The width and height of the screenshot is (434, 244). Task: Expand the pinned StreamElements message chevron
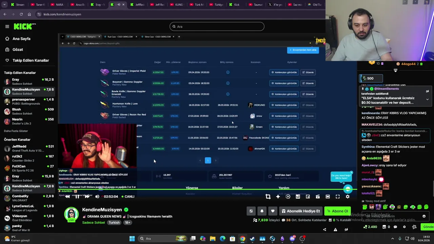point(427,99)
